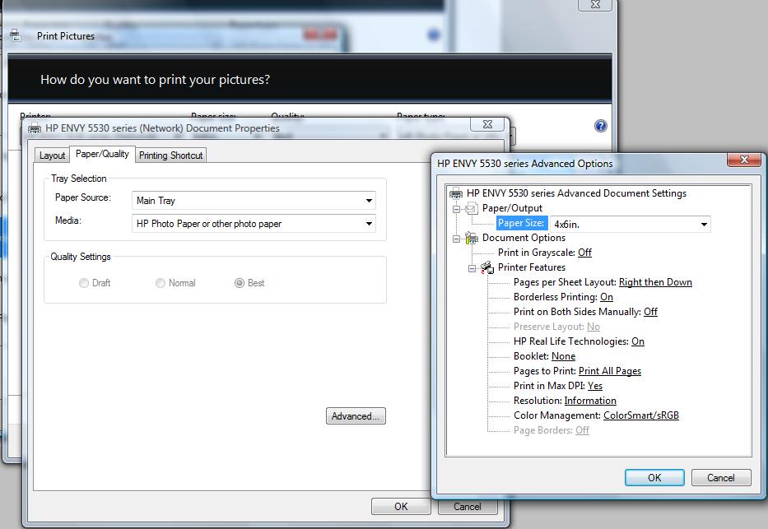Click OK in Advanced Options dialog

654,478
